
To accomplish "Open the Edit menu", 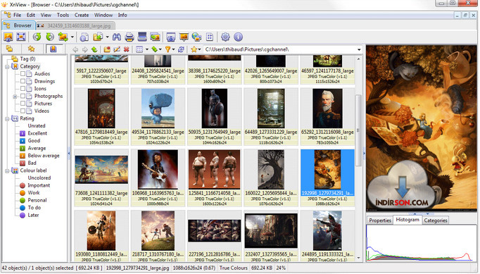I will tap(30, 15).
